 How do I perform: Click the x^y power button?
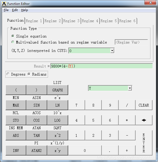pyautogui.click(x=58, y=150)
